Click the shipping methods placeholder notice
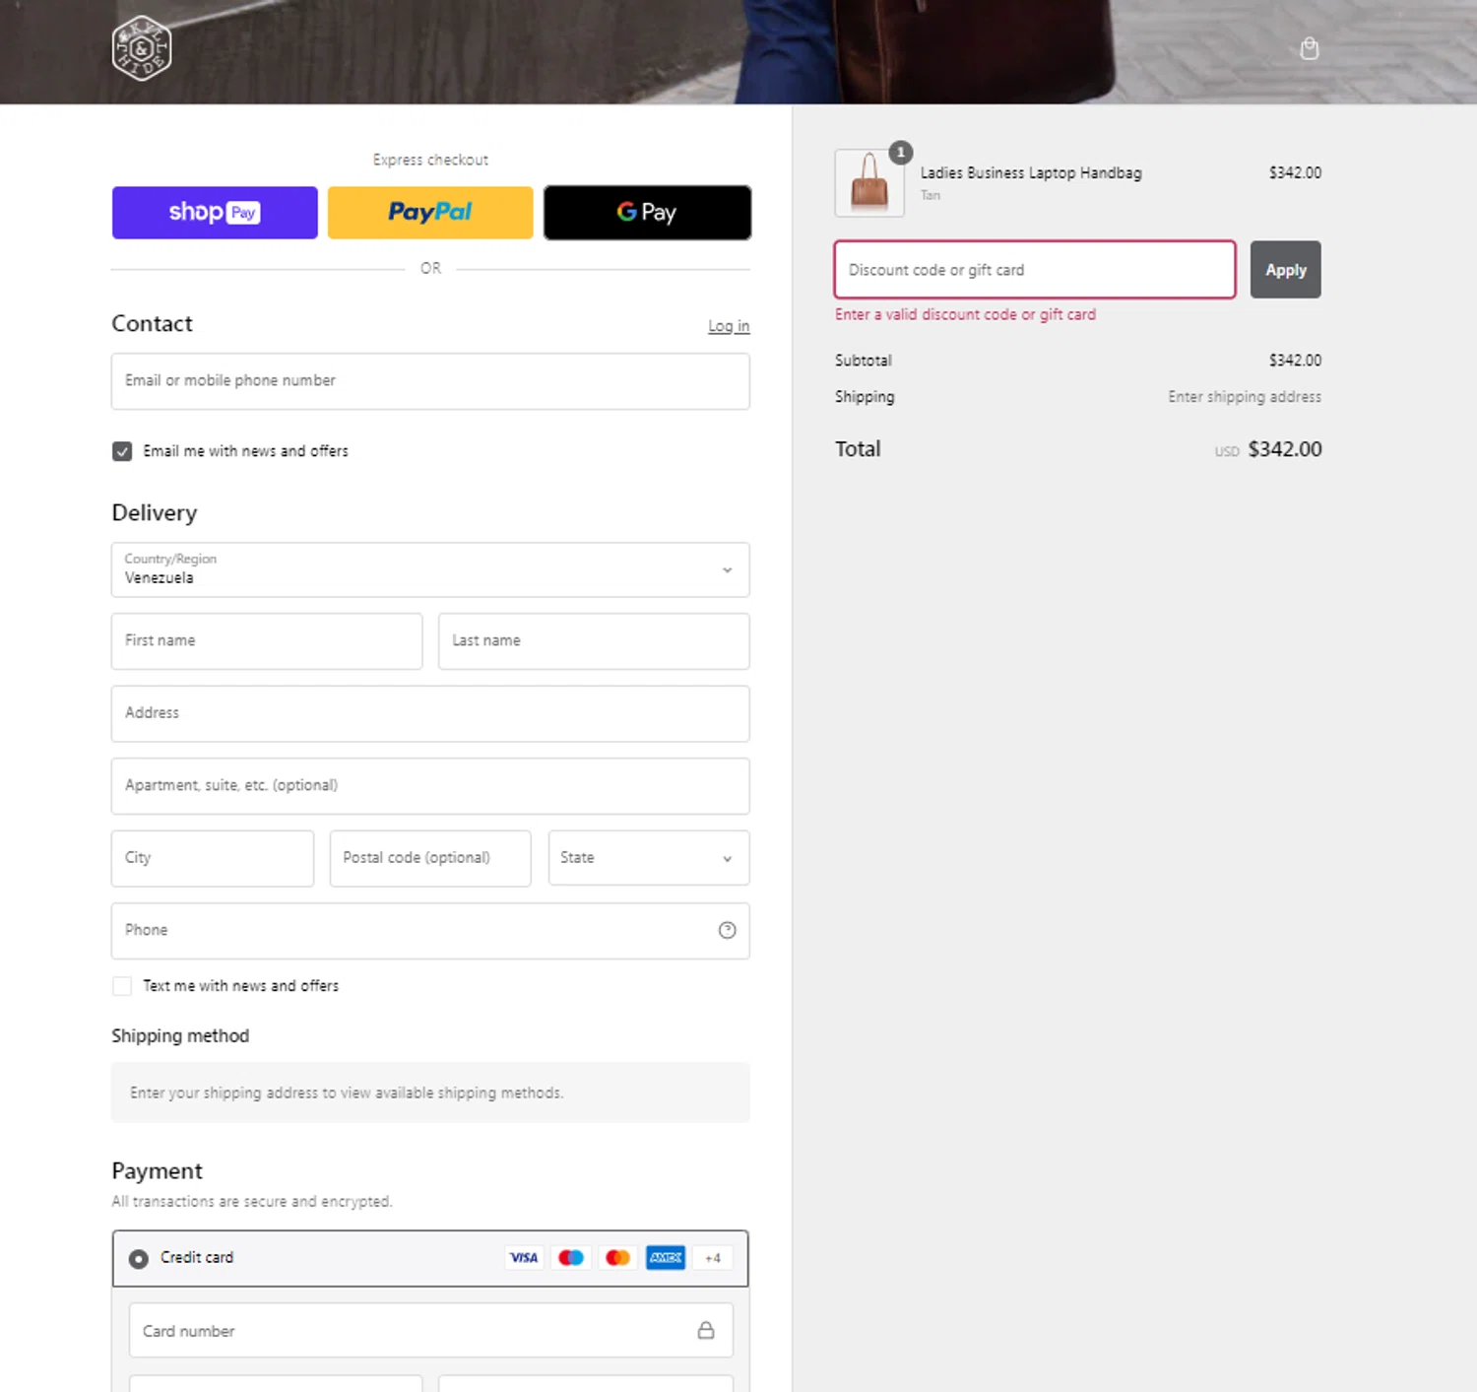Image resolution: width=1477 pixels, height=1392 pixels. (430, 1093)
